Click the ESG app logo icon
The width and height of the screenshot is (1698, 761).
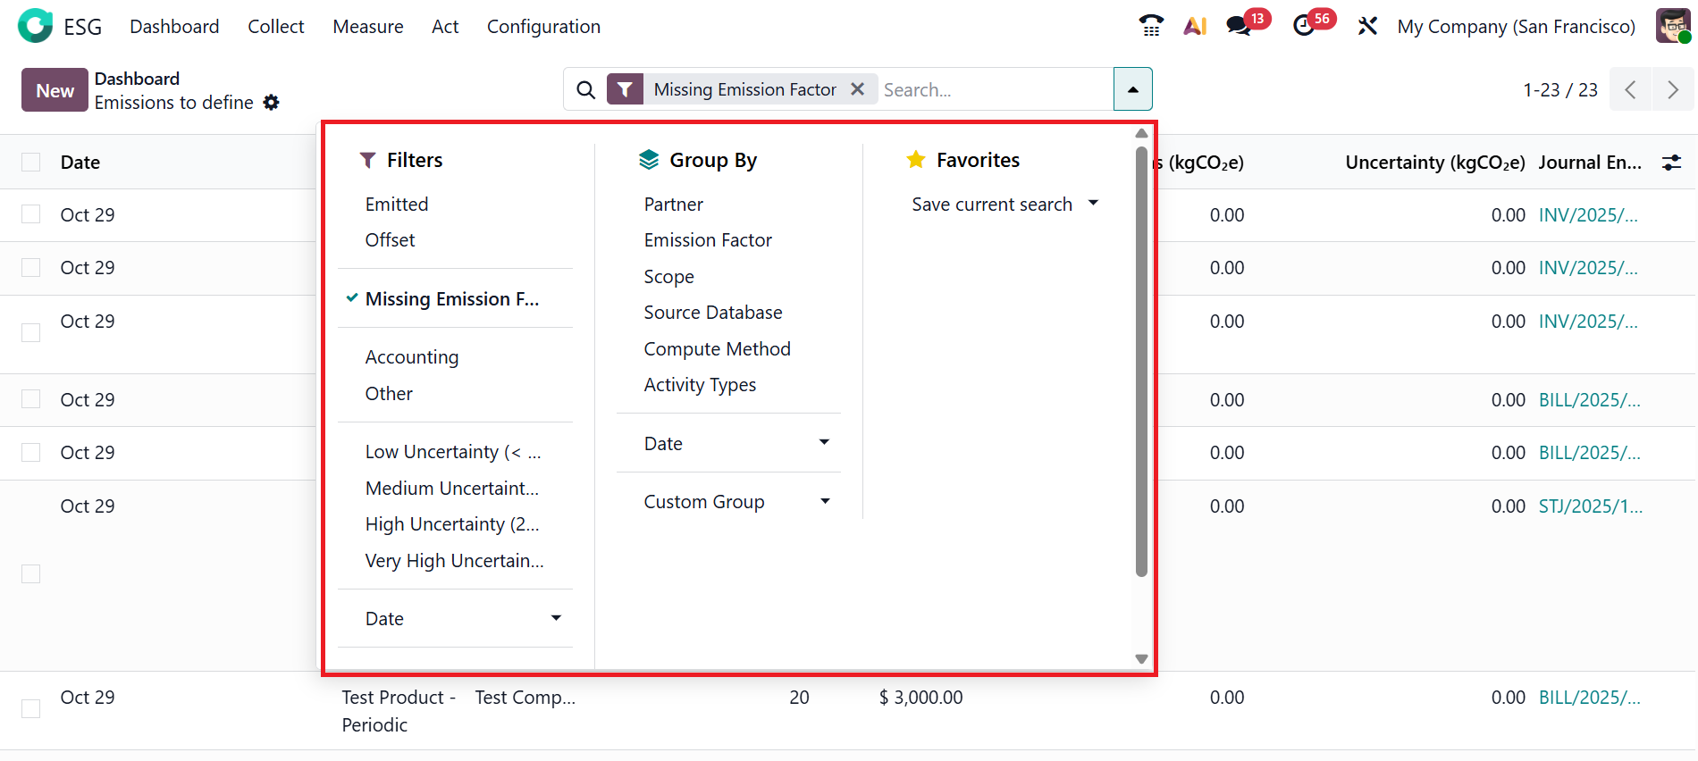tap(35, 26)
